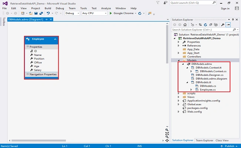Expand the Employee.cs tree node arrow
The width and height of the screenshot is (241, 148).
pos(191,90)
